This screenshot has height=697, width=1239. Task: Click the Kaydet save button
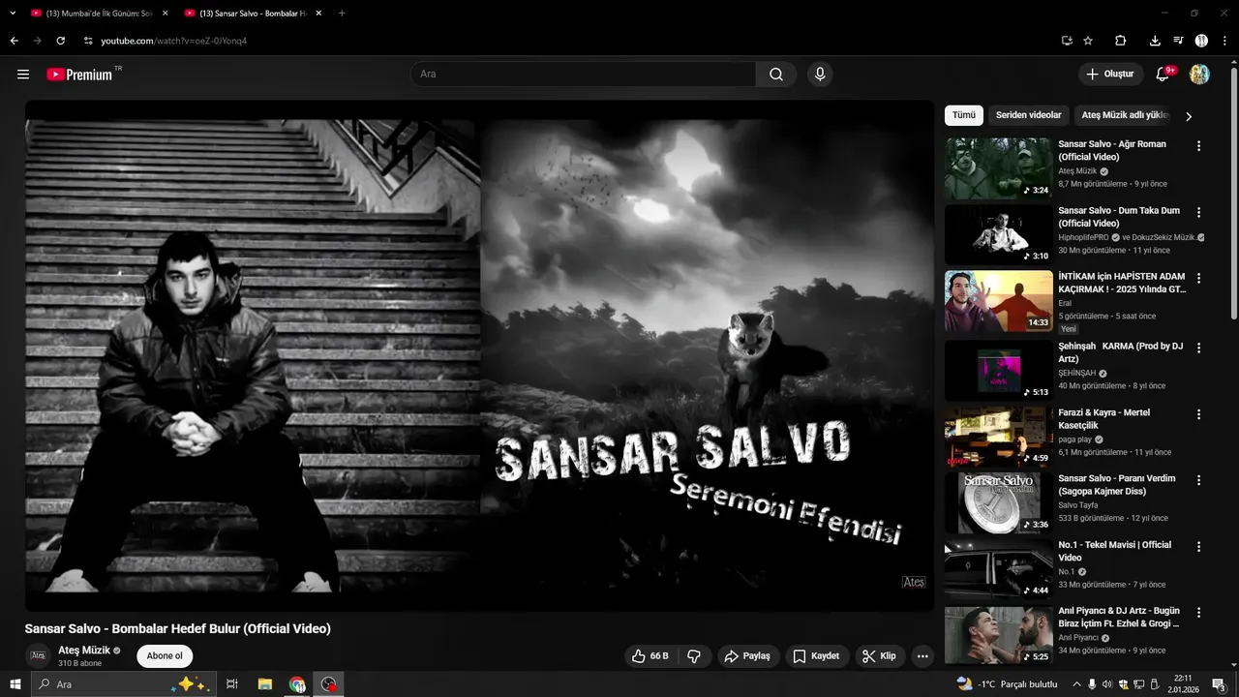(817, 656)
